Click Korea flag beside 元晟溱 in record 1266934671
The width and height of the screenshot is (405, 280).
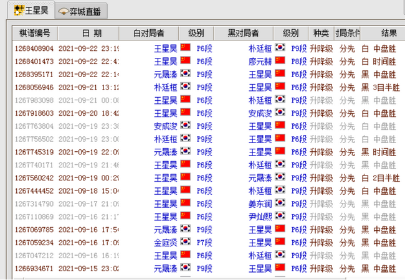(x=186, y=268)
